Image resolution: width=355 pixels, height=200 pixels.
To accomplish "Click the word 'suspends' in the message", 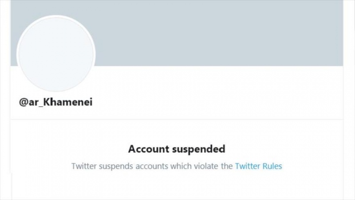I will click(x=114, y=167).
